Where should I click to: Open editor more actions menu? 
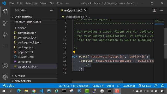[161, 10]
